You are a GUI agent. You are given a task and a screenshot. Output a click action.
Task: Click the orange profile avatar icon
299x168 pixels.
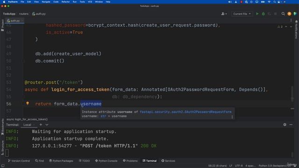click(289, 14)
